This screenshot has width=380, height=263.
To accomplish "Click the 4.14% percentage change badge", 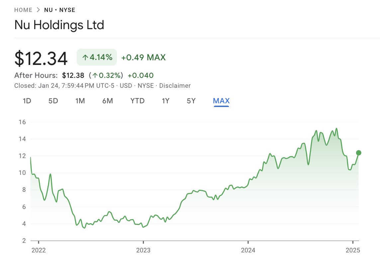I will (x=97, y=57).
